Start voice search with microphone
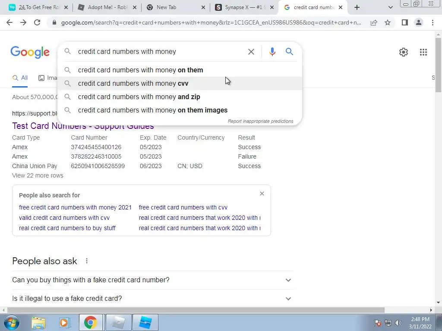Image resolution: width=442 pixels, height=331 pixels. 272,52
